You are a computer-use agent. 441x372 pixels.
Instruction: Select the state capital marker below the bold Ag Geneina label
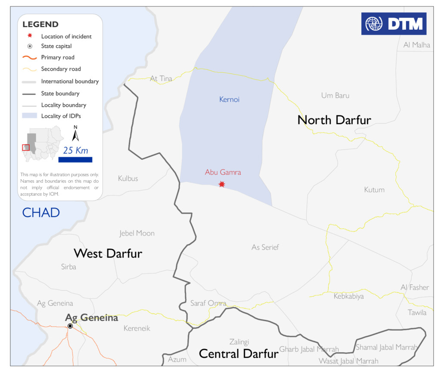point(70,326)
